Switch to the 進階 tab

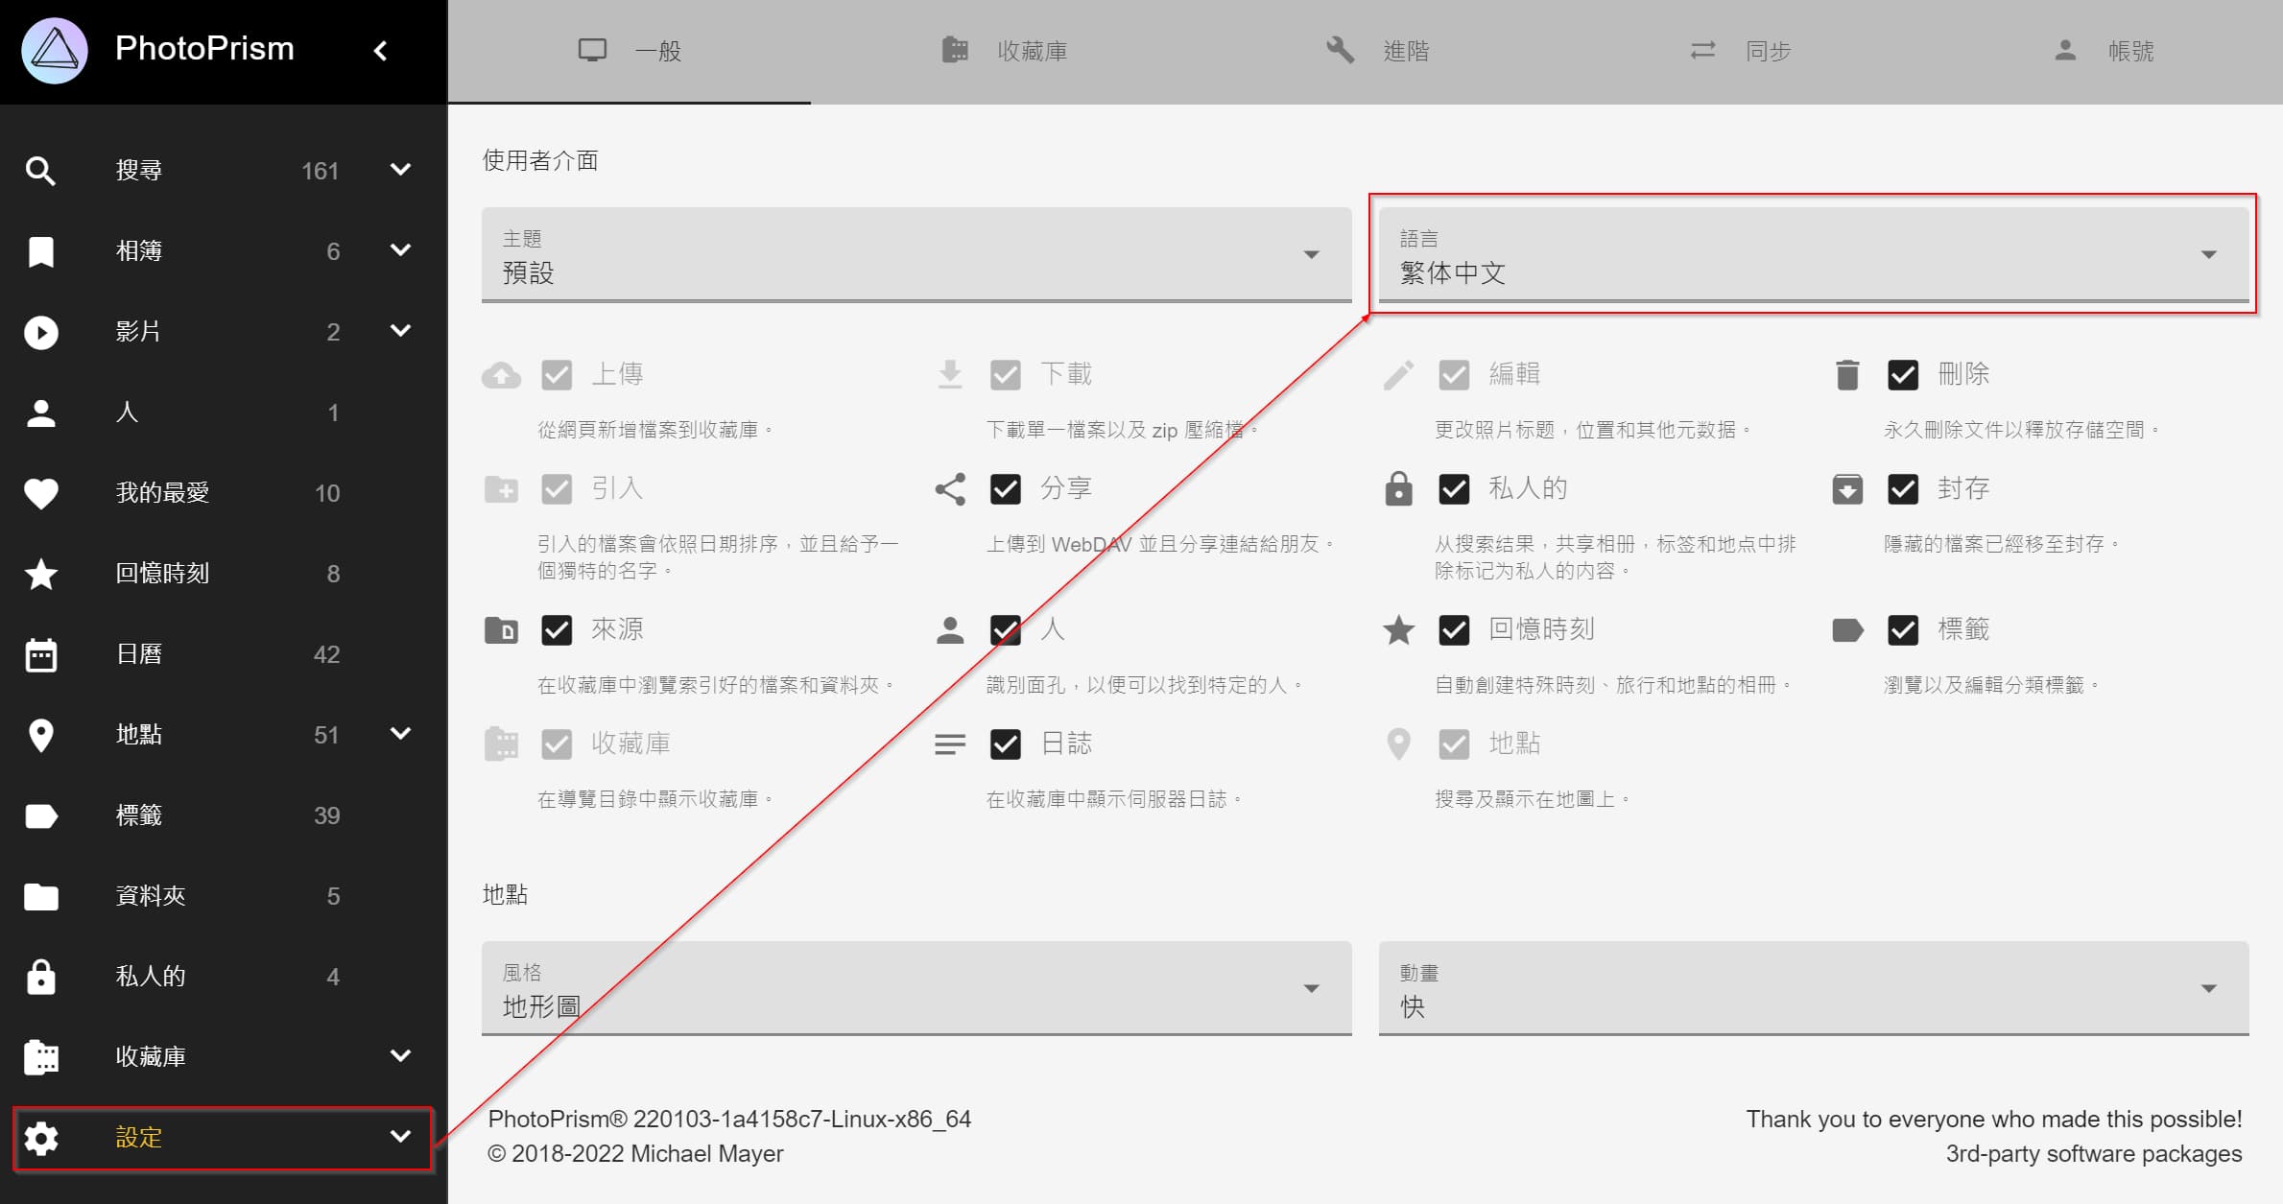[x=1378, y=51]
